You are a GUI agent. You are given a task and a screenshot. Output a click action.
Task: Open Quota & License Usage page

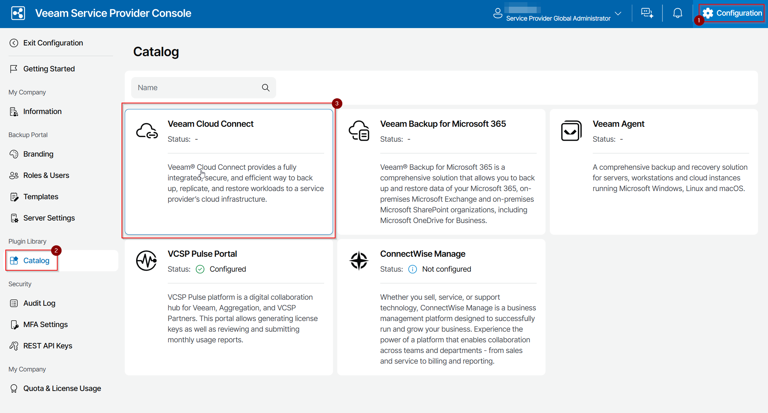62,388
